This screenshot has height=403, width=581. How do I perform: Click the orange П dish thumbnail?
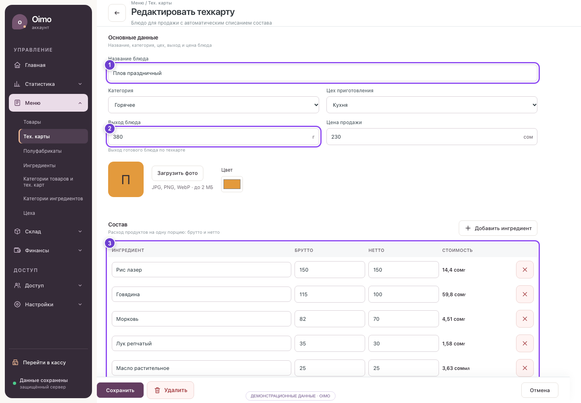tap(126, 179)
